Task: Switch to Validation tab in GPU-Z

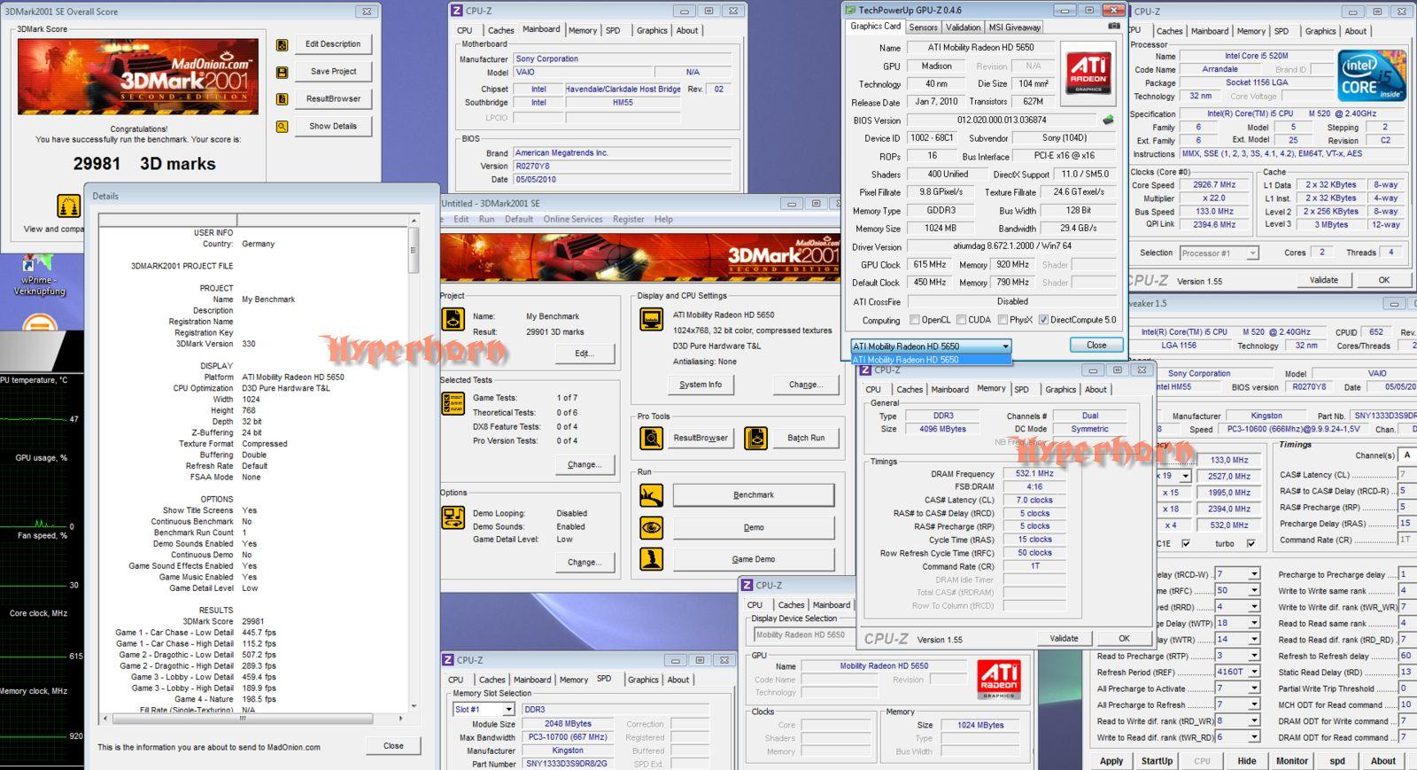Action: coord(963,27)
